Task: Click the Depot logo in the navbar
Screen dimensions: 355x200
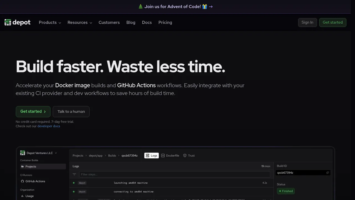Action: coord(17,22)
